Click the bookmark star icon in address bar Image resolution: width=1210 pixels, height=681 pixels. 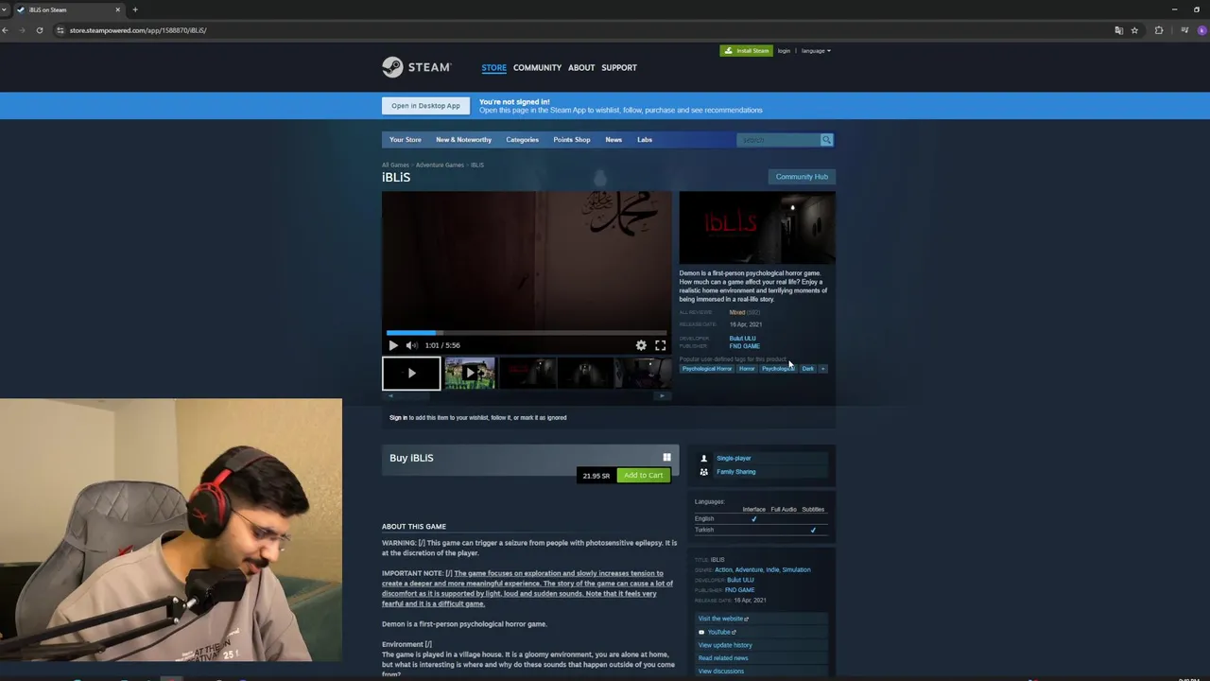point(1134,30)
